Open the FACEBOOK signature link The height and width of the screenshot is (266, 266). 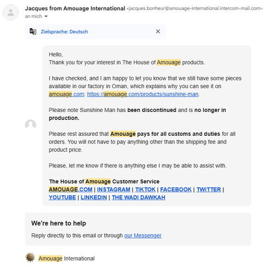point(176,190)
